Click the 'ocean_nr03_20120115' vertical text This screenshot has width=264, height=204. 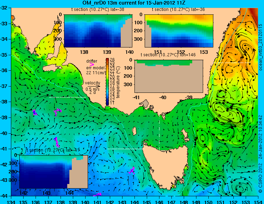(260, 47)
